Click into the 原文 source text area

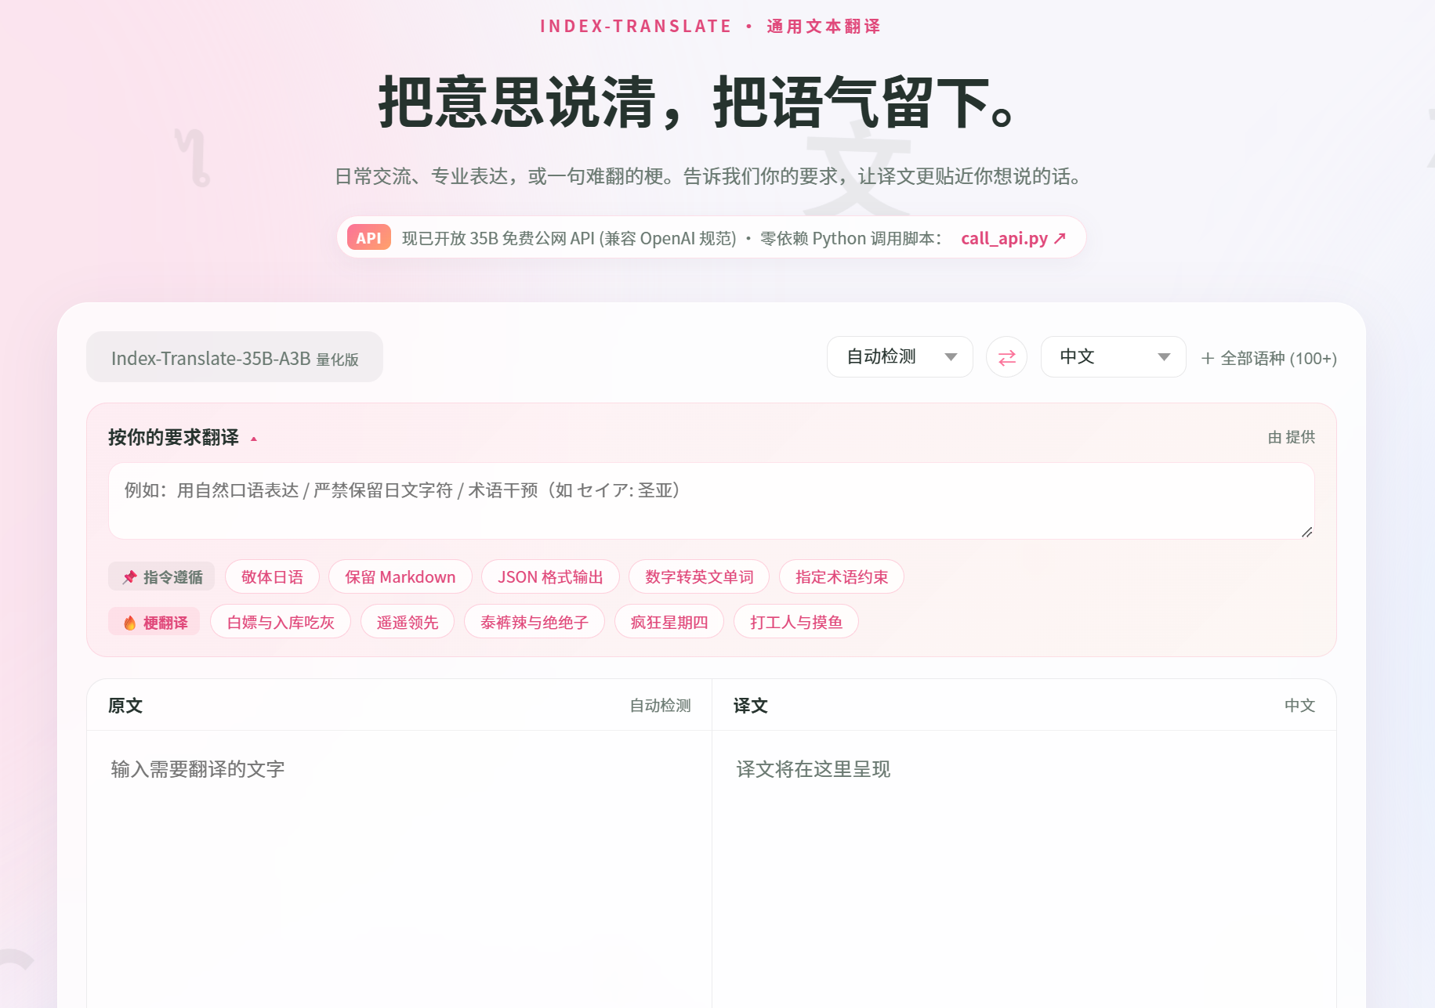(399, 869)
